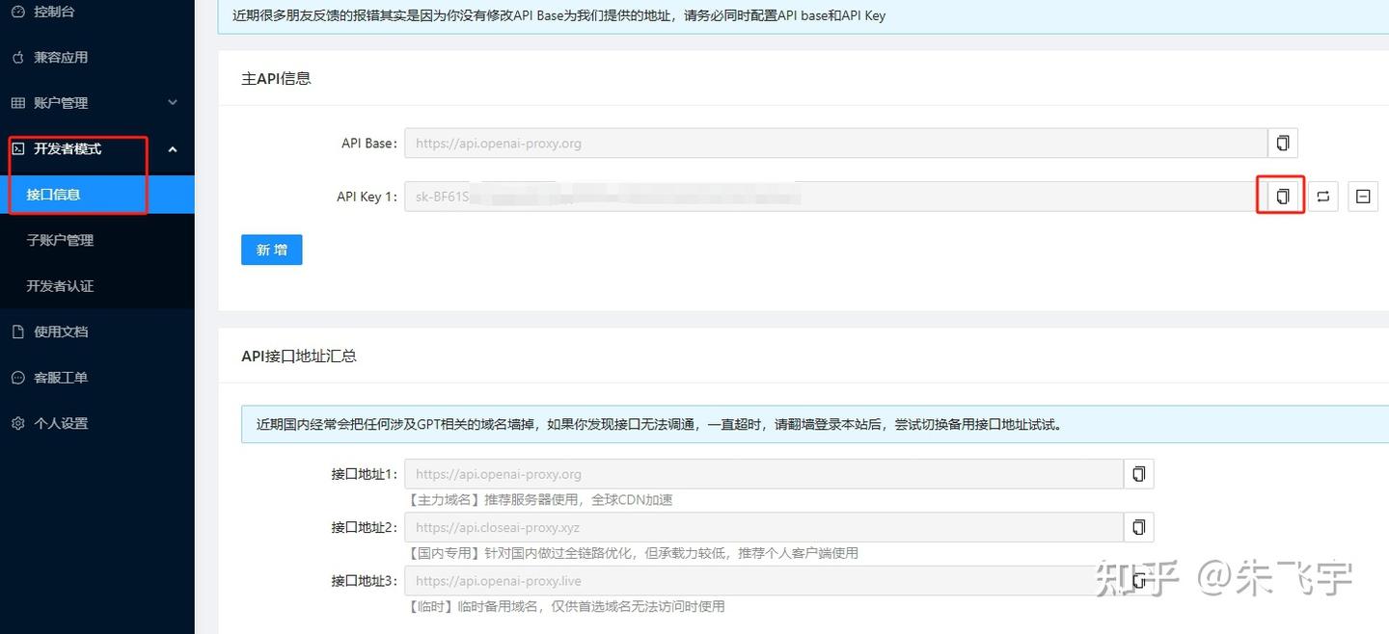Remove API Key 1 using minus icon

(x=1362, y=196)
